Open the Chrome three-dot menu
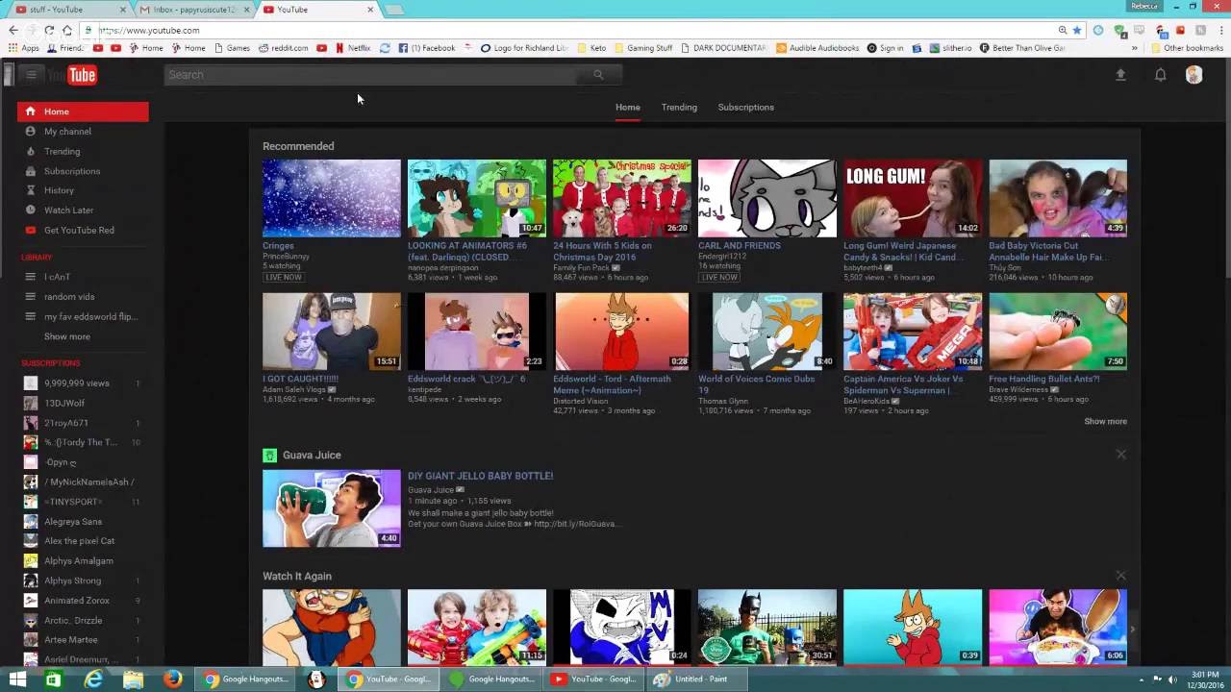1231x692 pixels. 1219,30
